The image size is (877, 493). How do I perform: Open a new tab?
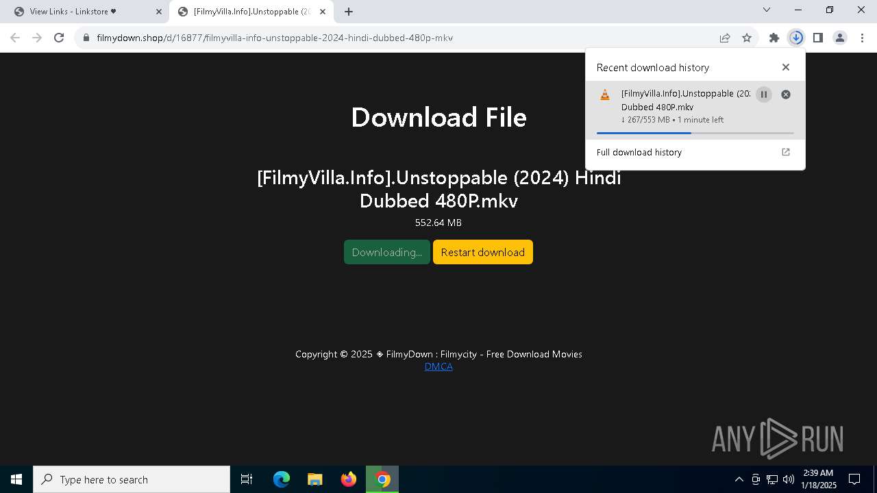click(x=349, y=12)
